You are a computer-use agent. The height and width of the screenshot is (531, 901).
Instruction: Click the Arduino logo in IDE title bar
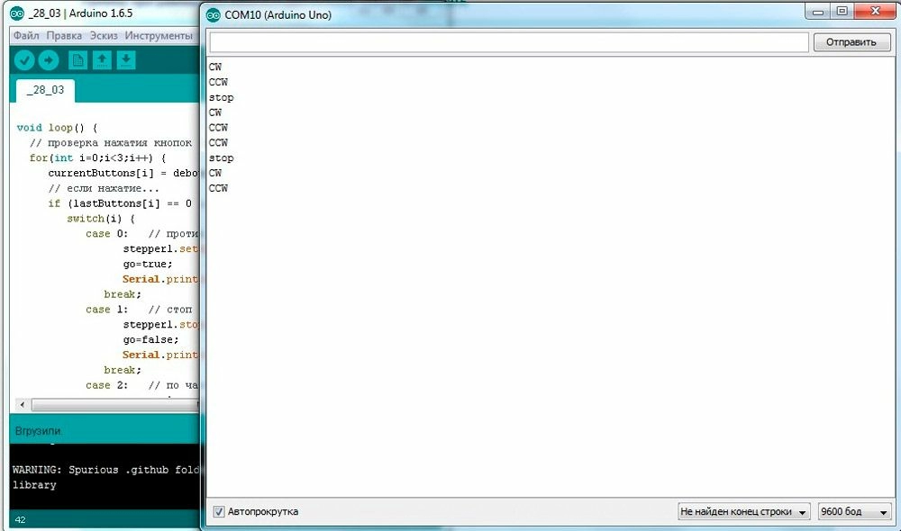click(17, 14)
